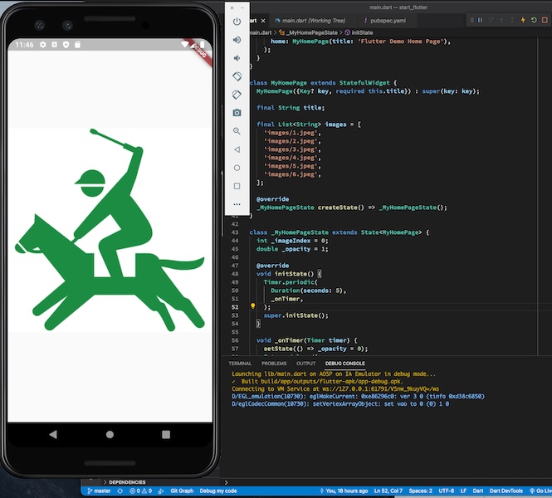Click the emulator power button
Image resolution: width=552 pixels, height=498 pixels.
click(x=237, y=22)
